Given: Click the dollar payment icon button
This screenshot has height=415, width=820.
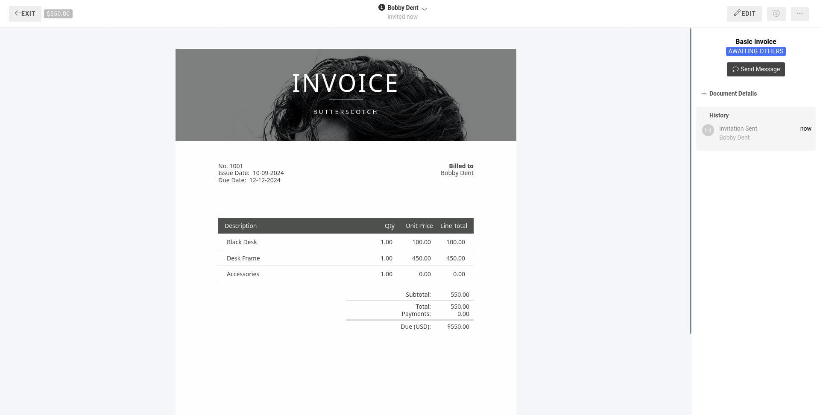Looking at the screenshot, I should pos(776,14).
